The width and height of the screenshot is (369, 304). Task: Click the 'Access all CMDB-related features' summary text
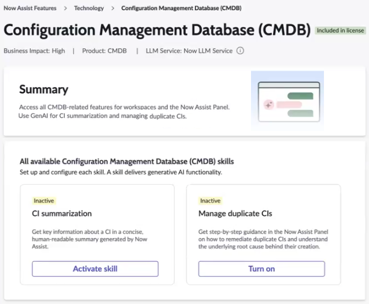point(124,112)
